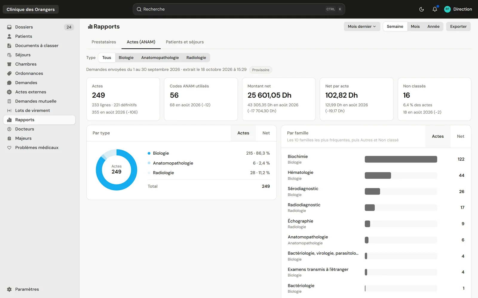Click the Exporter button
Viewport: 478px width, 298px height.
[x=458, y=27]
